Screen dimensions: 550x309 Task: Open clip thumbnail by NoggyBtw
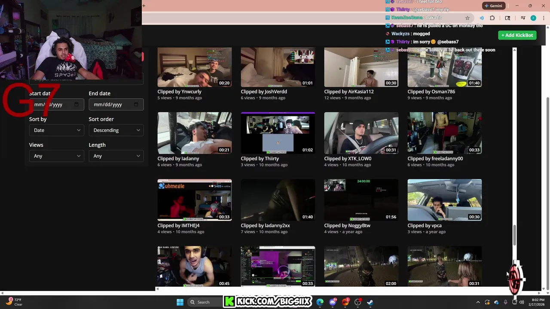pyautogui.click(x=361, y=200)
